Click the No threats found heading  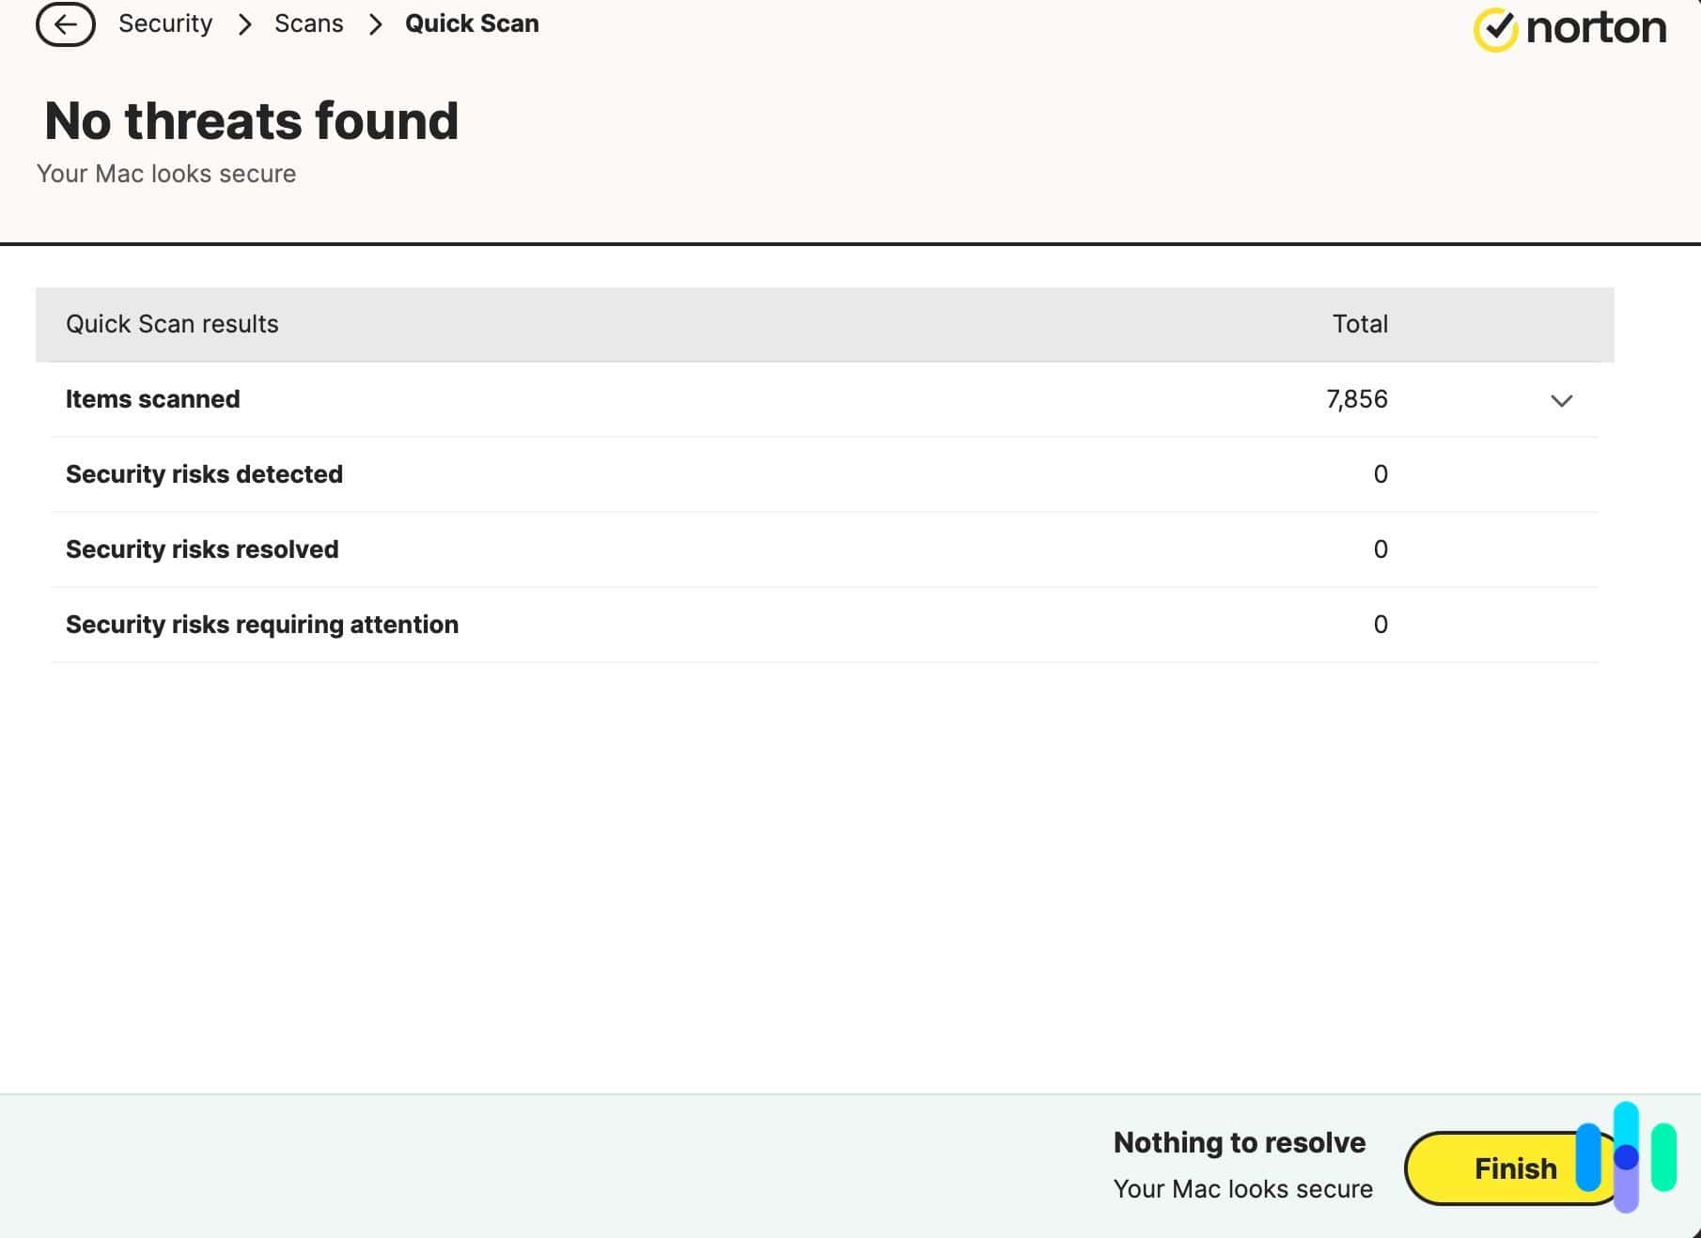point(252,121)
